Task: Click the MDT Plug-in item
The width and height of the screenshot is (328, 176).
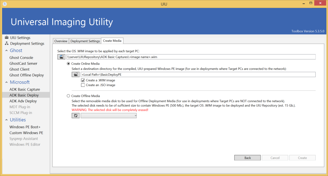Action: click(x=20, y=107)
